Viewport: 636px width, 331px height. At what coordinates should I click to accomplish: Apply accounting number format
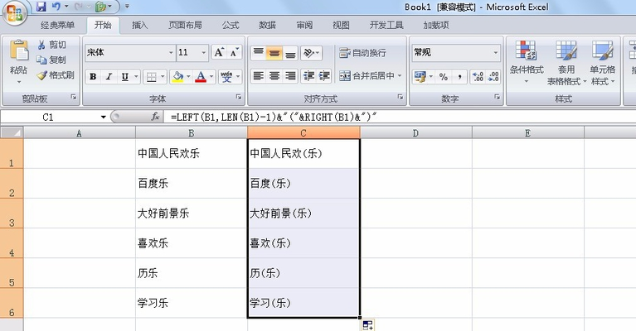click(420, 76)
